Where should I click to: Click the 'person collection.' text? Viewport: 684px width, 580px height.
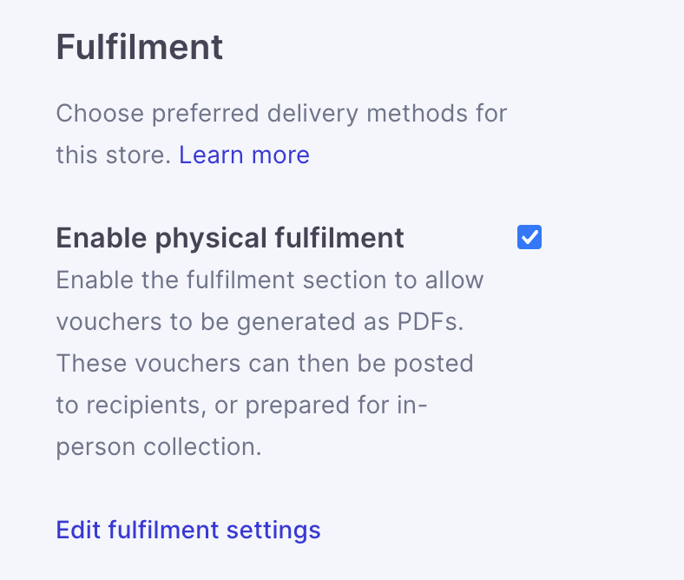coord(159,447)
